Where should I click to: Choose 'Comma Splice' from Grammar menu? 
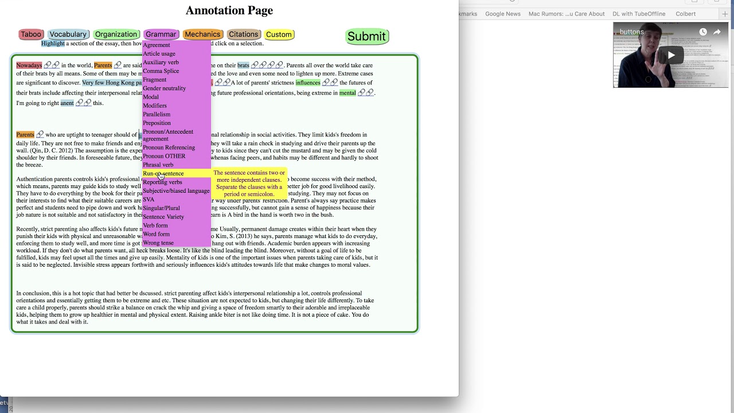tap(176, 71)
